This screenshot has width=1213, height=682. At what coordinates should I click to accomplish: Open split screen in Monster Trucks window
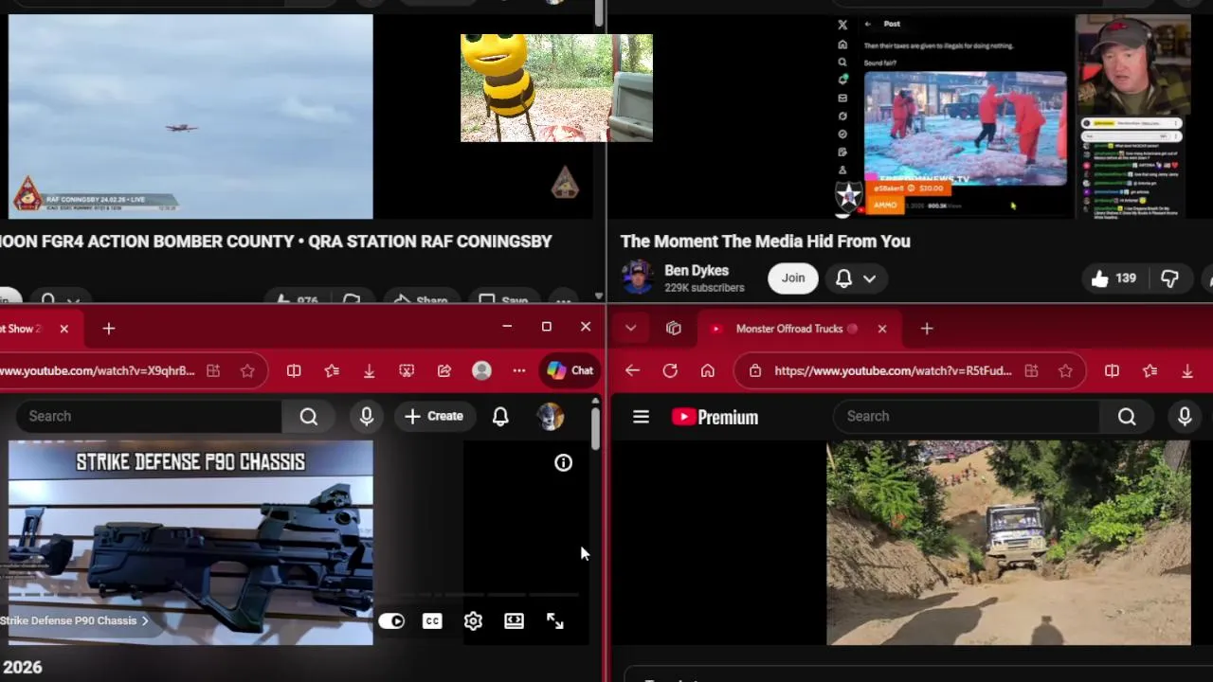tap(1112, 370)
